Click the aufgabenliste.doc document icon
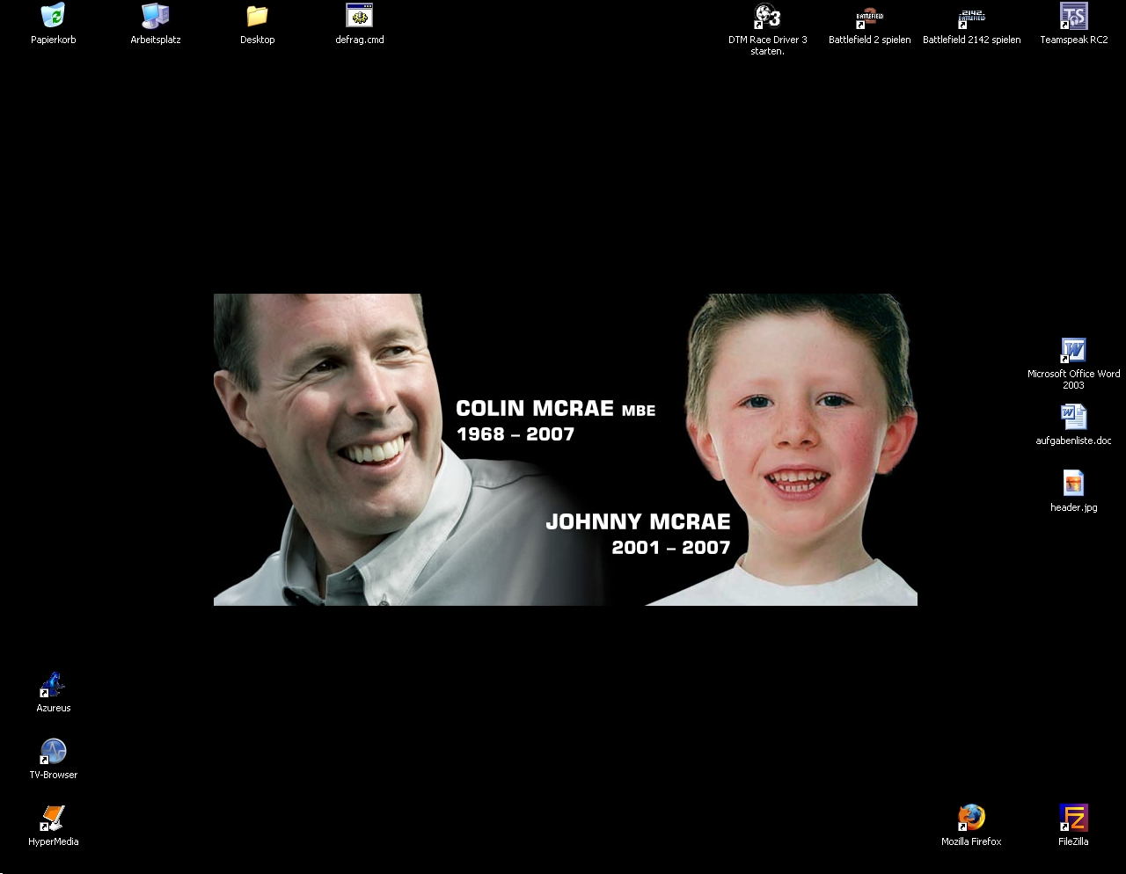 [1073, 418]
